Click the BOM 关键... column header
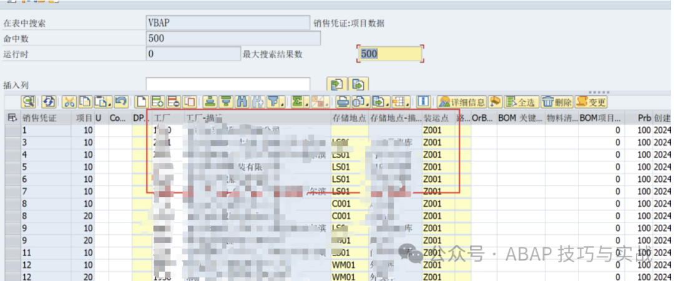Image resolution: width=674 pixels, height=281 pixels. pyautogui.click(x=520, y=118)
